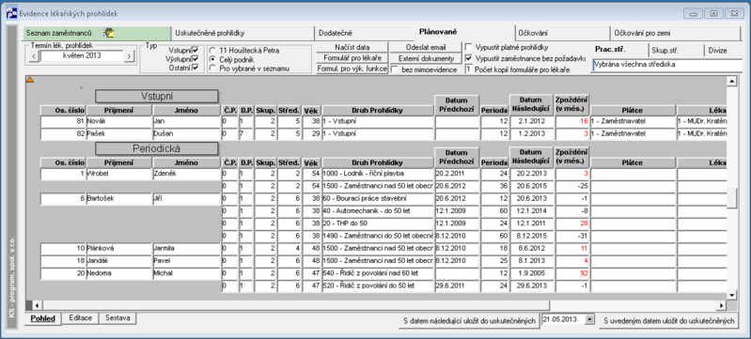Click Formul. pro výk. funkce button
Image resolution: width=751 pixels, height=339 pixels.
click(352, 69)
